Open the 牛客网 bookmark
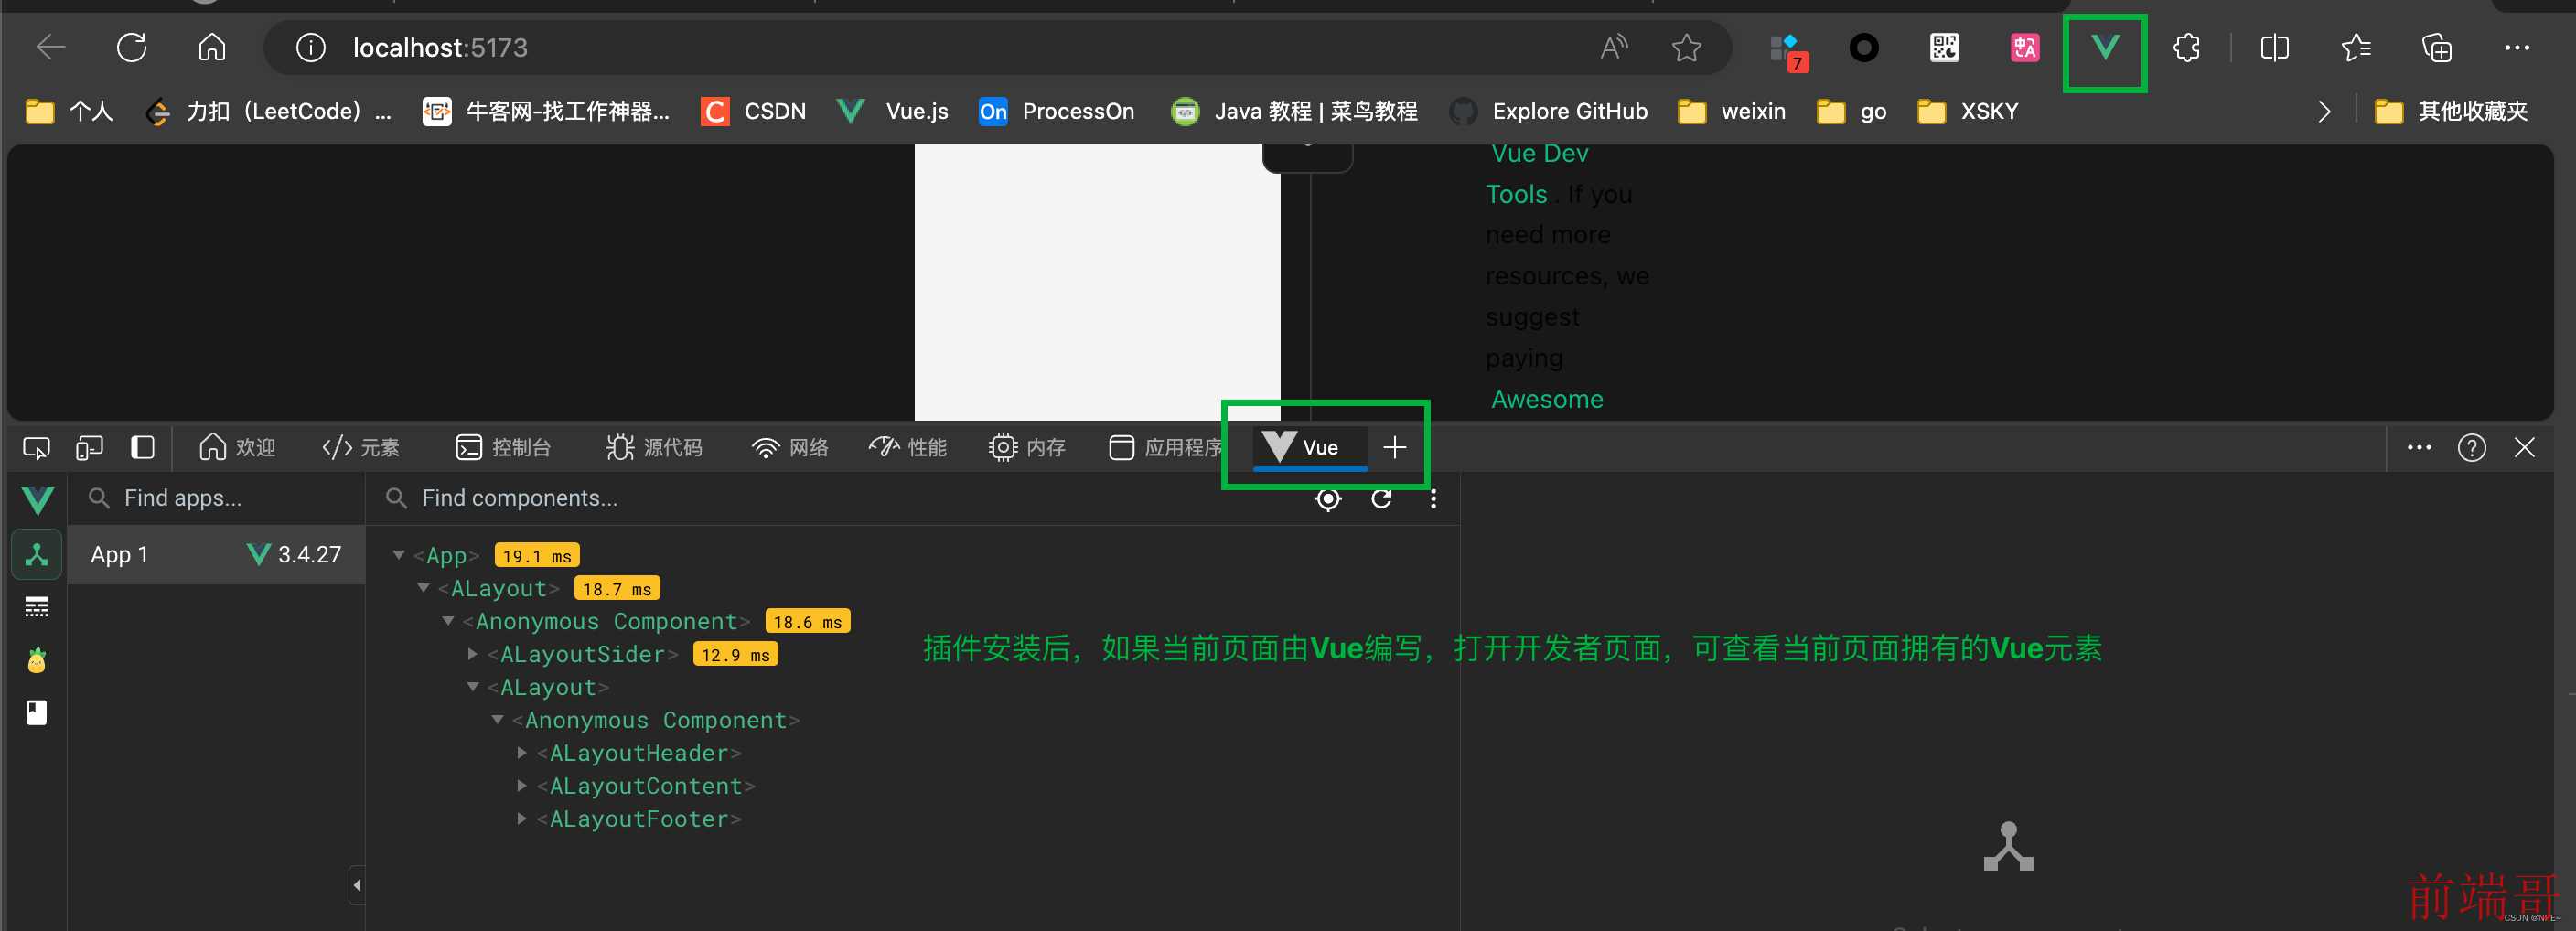 [x=546, y=111]
